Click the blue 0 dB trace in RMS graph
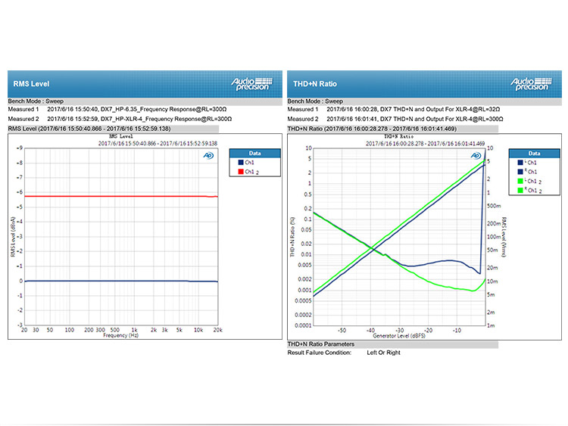Viewport: 568px width, 426px height. (x=121, y=281)
